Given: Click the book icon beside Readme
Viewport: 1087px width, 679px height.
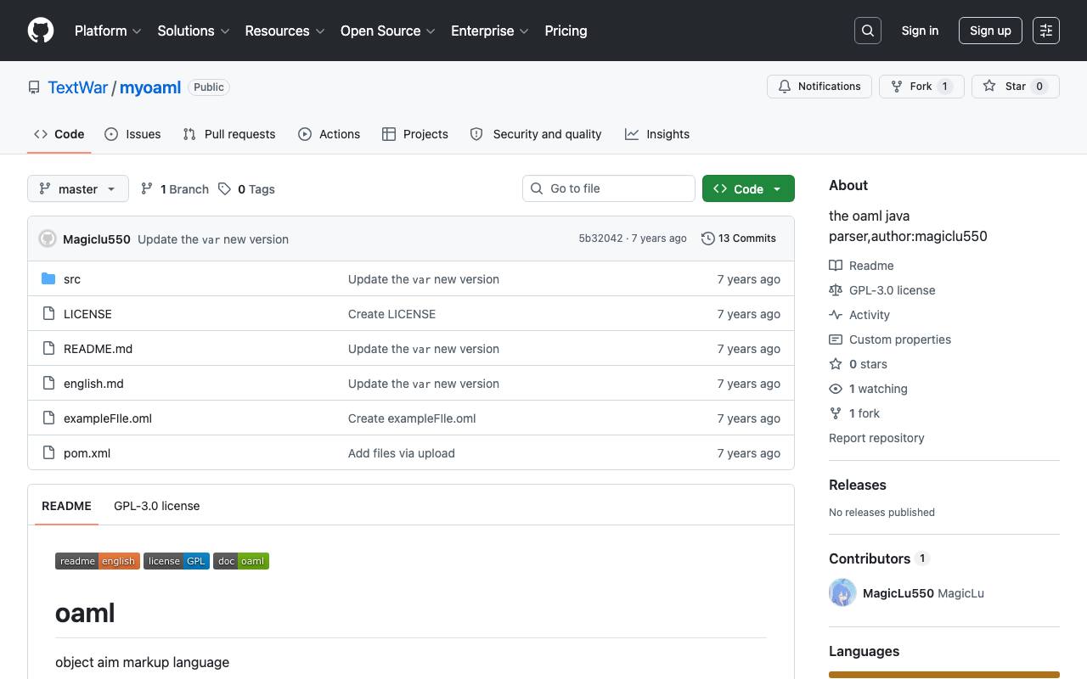Looking at the screenshot, I should point(836,266).
